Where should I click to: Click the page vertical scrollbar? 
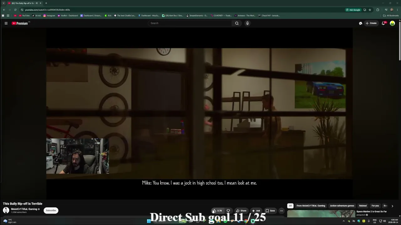400,41
